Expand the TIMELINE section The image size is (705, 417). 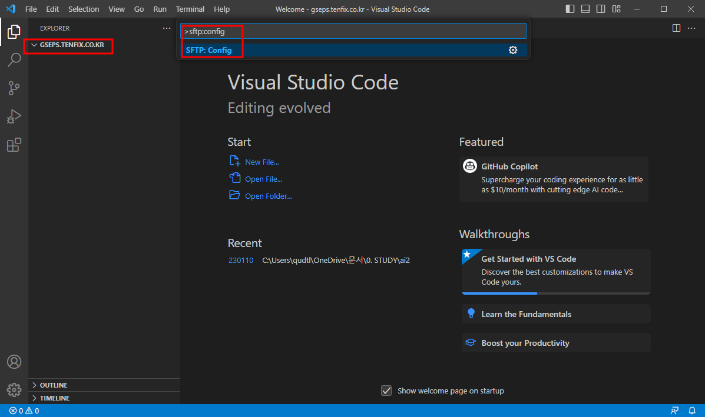(x=104, y=398)
